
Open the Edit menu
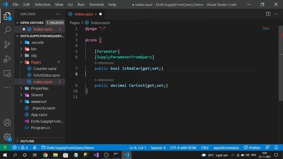click(27, 4)
